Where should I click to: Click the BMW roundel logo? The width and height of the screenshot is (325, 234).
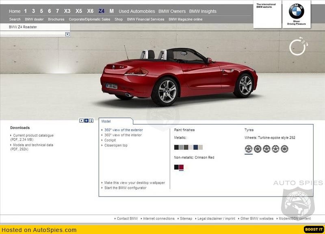coord(296,12)
